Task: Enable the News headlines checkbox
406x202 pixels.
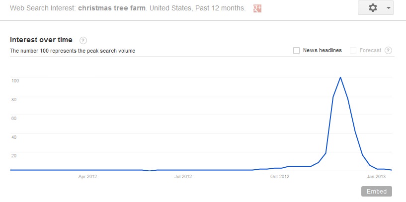Action: [296, 51]
